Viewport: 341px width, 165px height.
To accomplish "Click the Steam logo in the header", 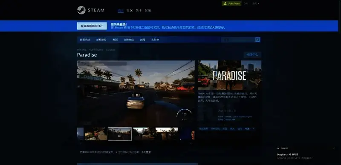I will 91,10.
